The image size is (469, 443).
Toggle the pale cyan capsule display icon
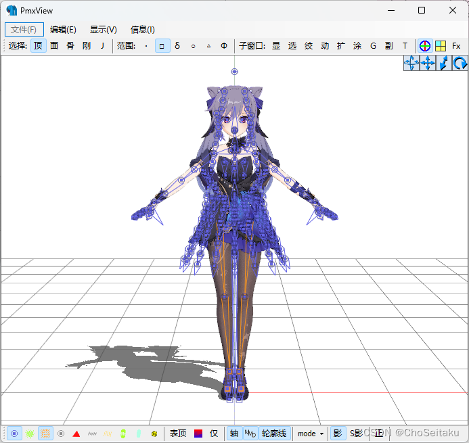point(139,434)
